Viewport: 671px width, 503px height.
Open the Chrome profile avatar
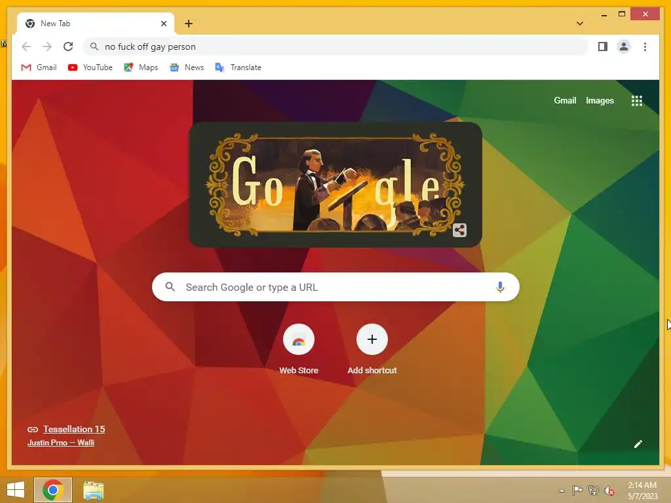coord(624,47)
